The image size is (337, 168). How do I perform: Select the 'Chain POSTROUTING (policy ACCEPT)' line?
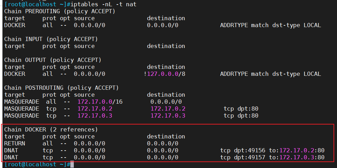click(62, 88)
